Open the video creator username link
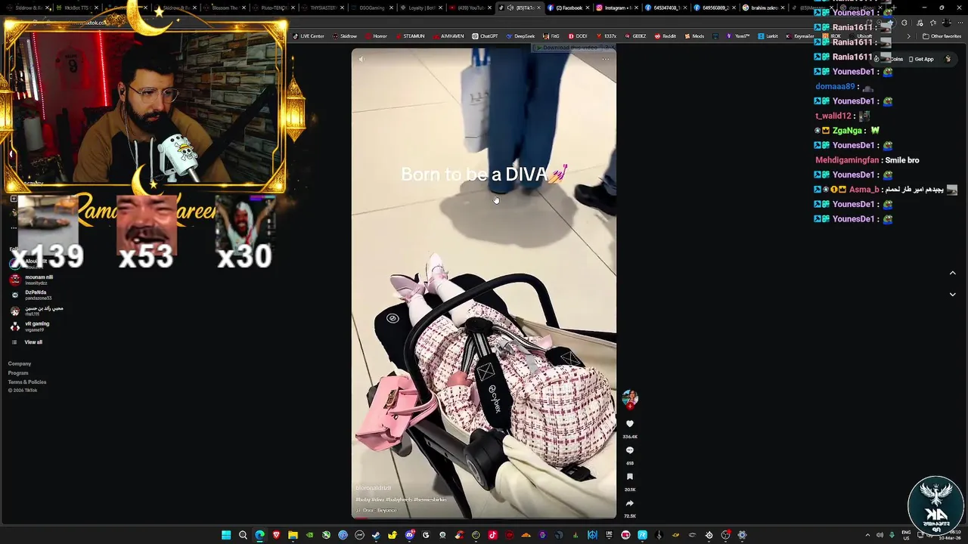 (x=374, y=489)
